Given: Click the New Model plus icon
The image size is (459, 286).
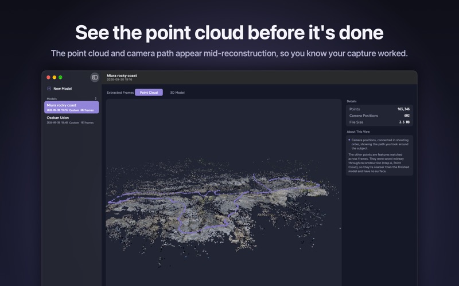Looking at the screenshot, I should point(49,89).
